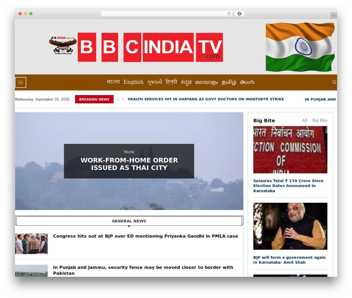The height and width of the screenshot is (298, 352).
Task: Minimize the window with yellow button
Action: point(25,14)
